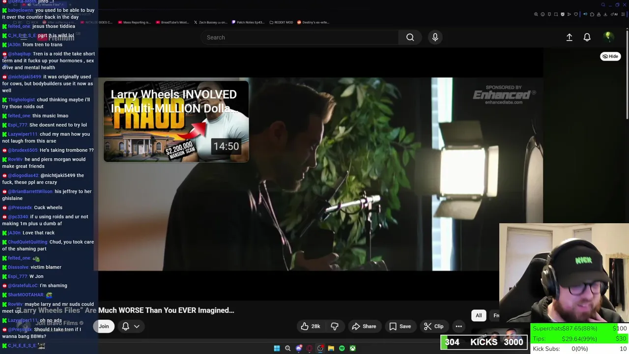Open Discord from the taskbar

click(299, 348)
